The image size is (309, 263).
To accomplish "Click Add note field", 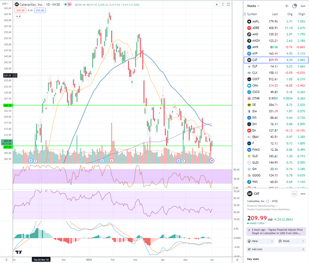I will pos(276,249).
